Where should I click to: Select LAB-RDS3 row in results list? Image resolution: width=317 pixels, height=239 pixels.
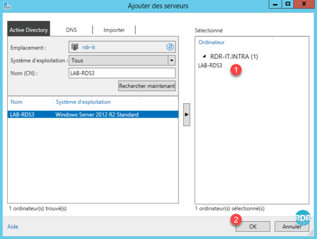(93, 114)
